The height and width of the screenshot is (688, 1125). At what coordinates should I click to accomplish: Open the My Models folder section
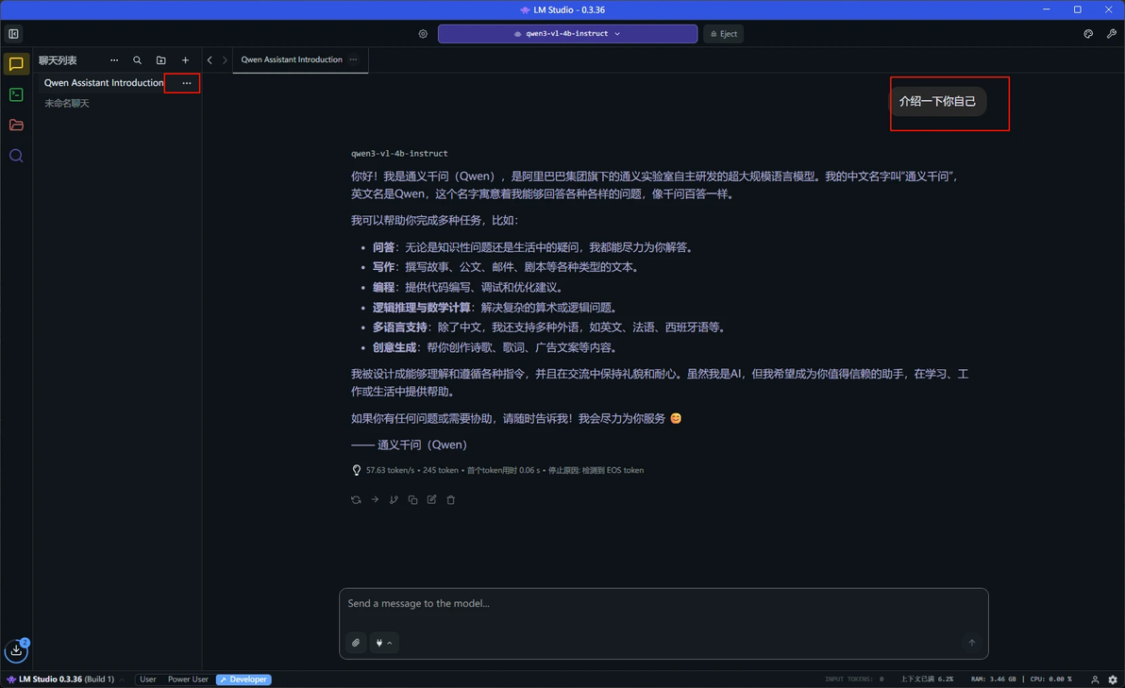click(x=16, y=126)
